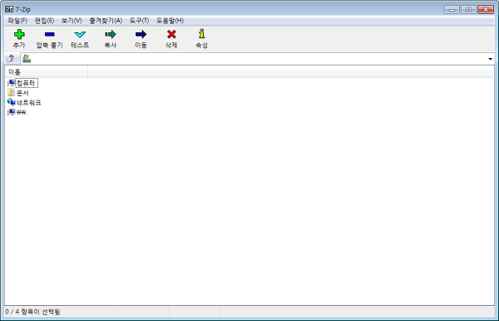Select the 네트워크 list entry
Image resolution: width=499 pixels, height=321 pixels.
(28, 103)
